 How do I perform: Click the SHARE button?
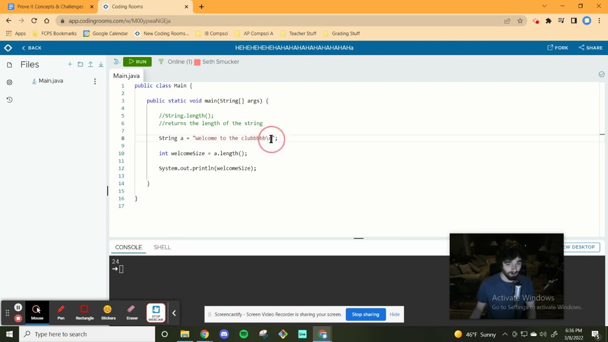point(590,48)
